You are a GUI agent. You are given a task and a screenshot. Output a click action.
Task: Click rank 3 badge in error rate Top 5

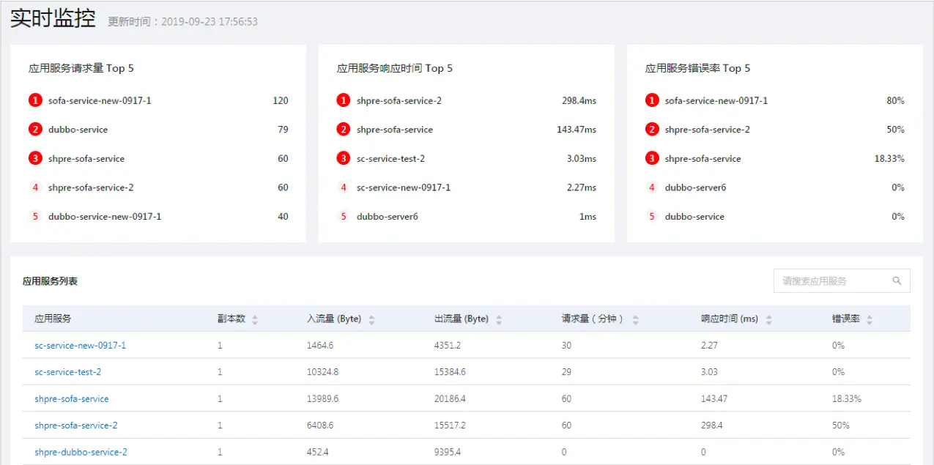[652, 158]
